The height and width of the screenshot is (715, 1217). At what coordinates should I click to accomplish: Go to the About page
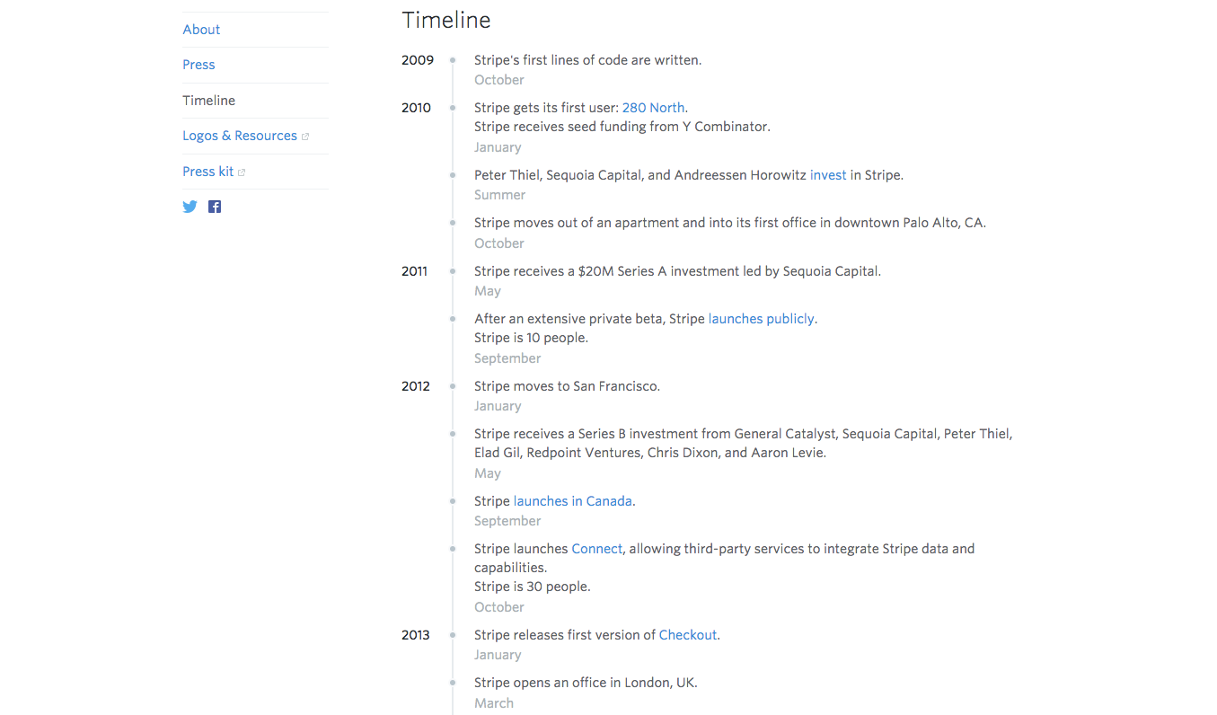(x=201, y=30)
